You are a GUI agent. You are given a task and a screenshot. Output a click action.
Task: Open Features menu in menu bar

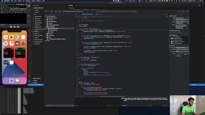pos(28,1)
